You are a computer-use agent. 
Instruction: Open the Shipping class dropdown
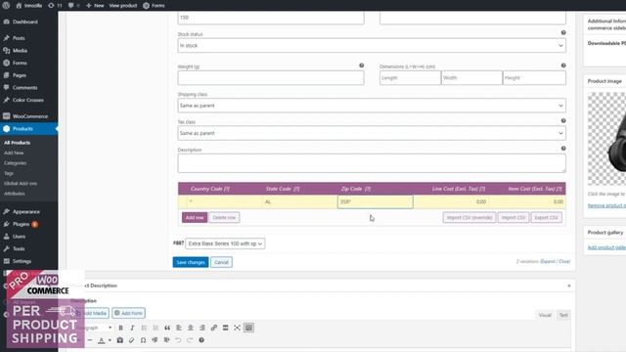pos(372,106)
